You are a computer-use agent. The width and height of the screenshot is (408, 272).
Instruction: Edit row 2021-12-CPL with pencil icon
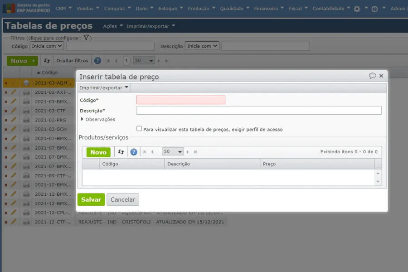[x=14, y=213]
